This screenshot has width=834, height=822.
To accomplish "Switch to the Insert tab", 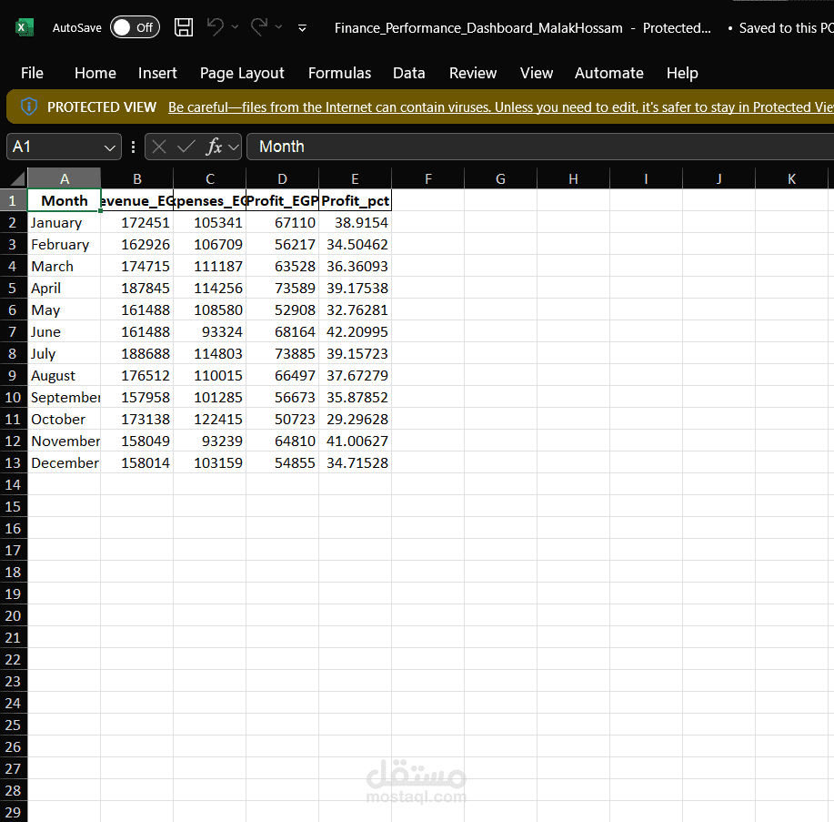I will [x=157, y=73].
